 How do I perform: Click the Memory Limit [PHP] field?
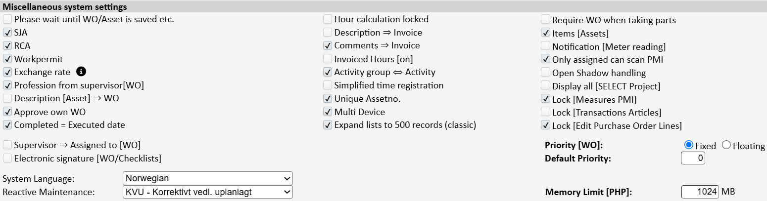click(x=700, y=192)
